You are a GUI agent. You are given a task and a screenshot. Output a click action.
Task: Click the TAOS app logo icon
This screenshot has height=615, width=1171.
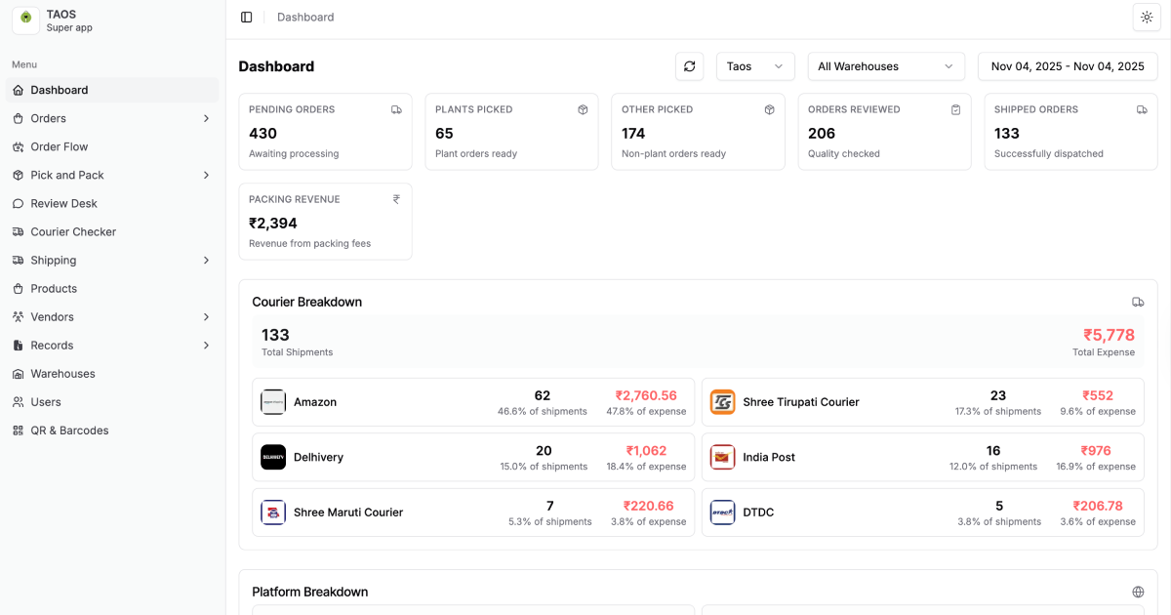coord(26,20)
